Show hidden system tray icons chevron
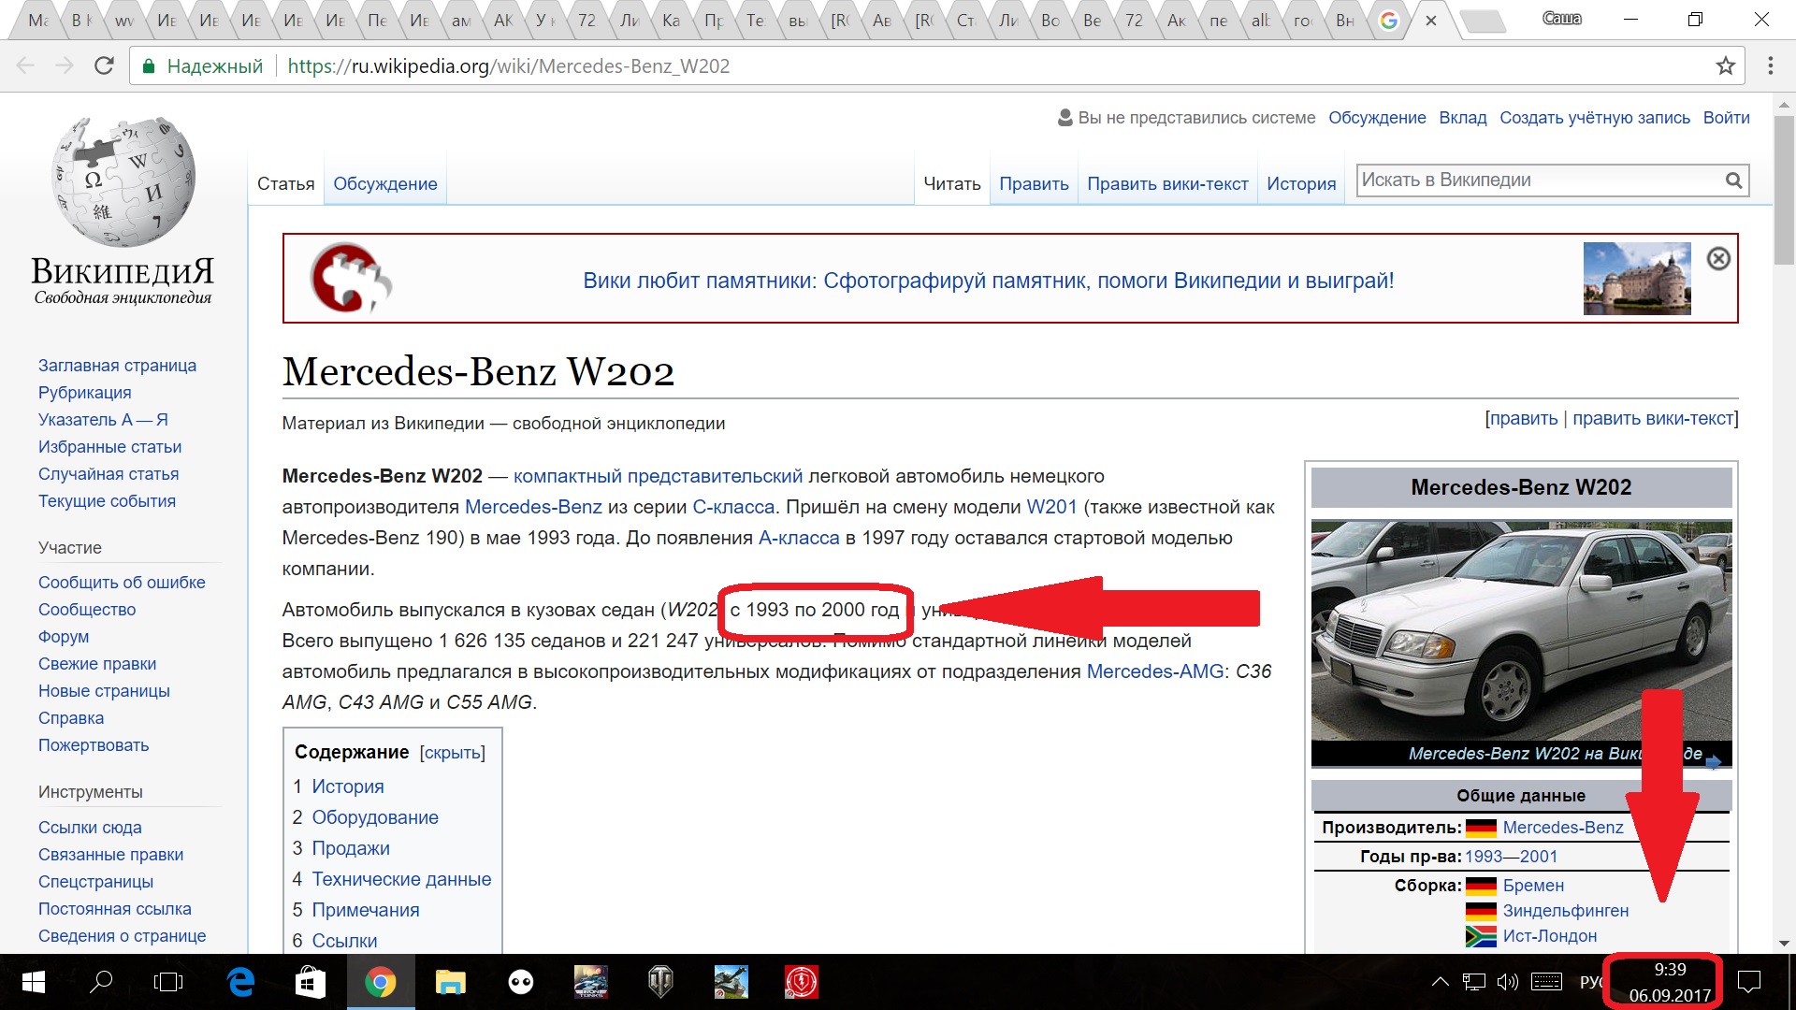Viewport: 1796px width, 1010px height. point(1441,982)
